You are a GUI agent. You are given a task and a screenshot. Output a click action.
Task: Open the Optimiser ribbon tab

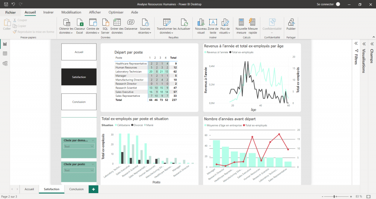tap(116, 12)
